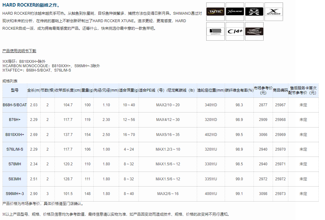Viewport: 325px width, 220px height.
Task: Click the ※CARBON MONOCOQUE note line
Action: 51,66
